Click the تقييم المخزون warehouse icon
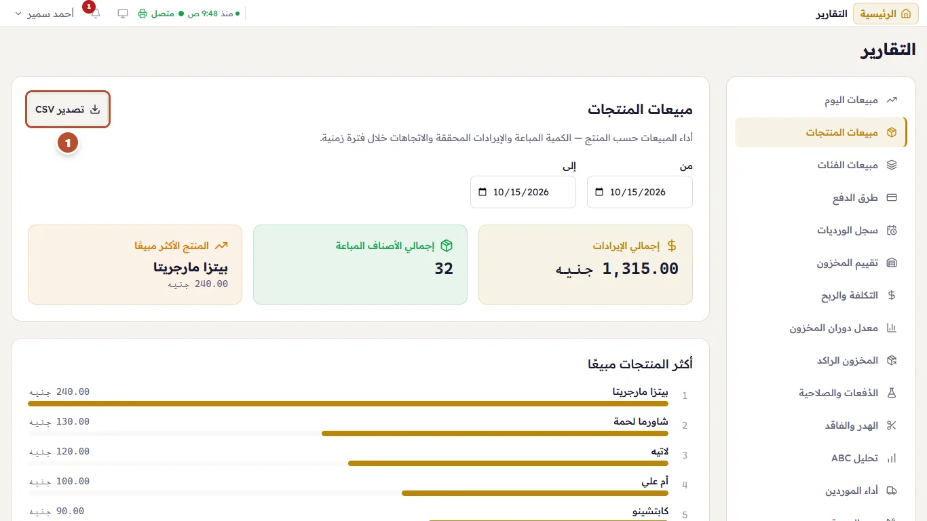The image size is (927, 521). 892,263
